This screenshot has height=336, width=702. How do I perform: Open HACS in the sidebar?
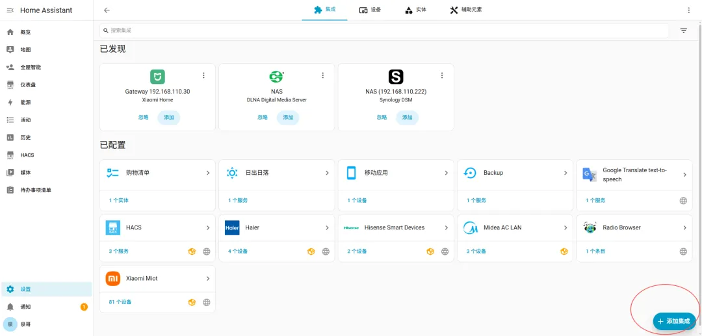tap(47, 155)
